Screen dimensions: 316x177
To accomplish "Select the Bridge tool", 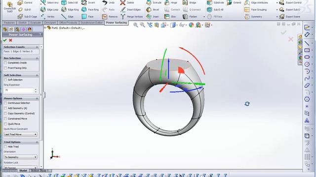I will click(x=190, y=2).
